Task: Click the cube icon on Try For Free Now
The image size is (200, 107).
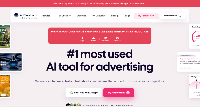Action: pos(128,93)
